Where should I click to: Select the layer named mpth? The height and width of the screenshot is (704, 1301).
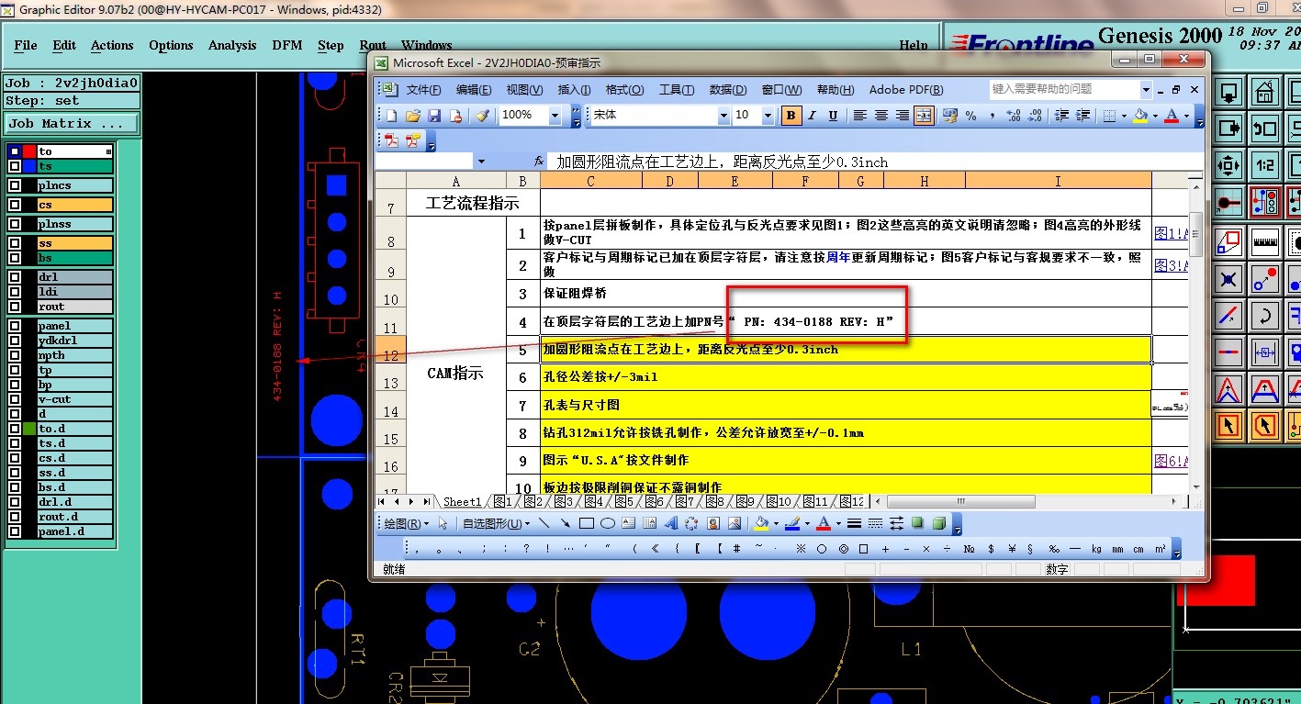tap(75, 355)
